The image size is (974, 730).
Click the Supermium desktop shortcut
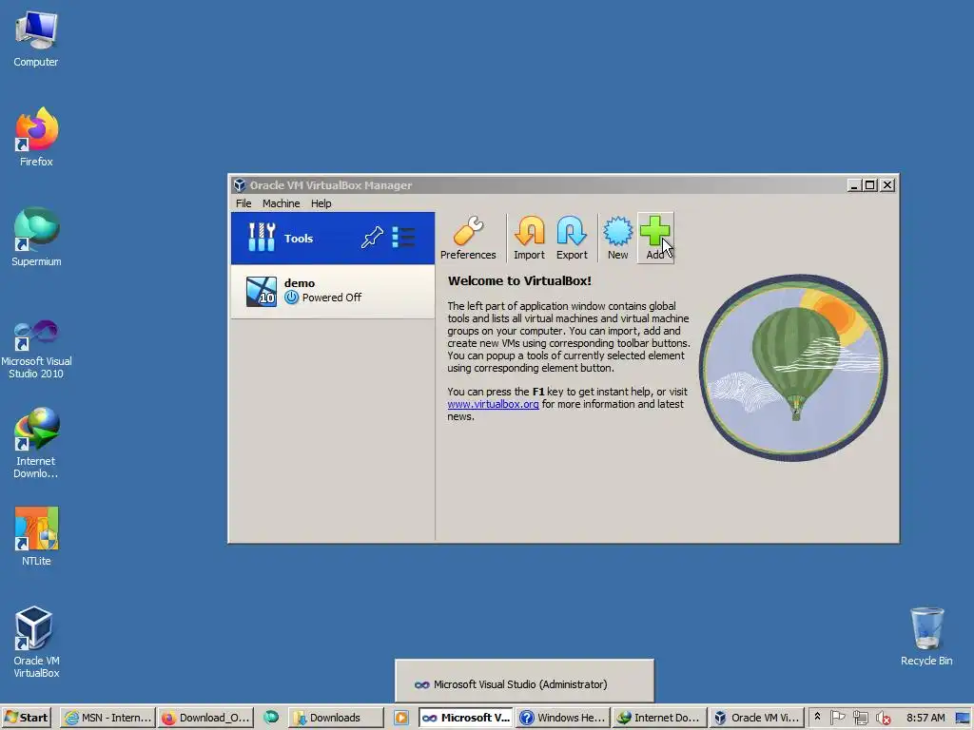coord(36,237)
